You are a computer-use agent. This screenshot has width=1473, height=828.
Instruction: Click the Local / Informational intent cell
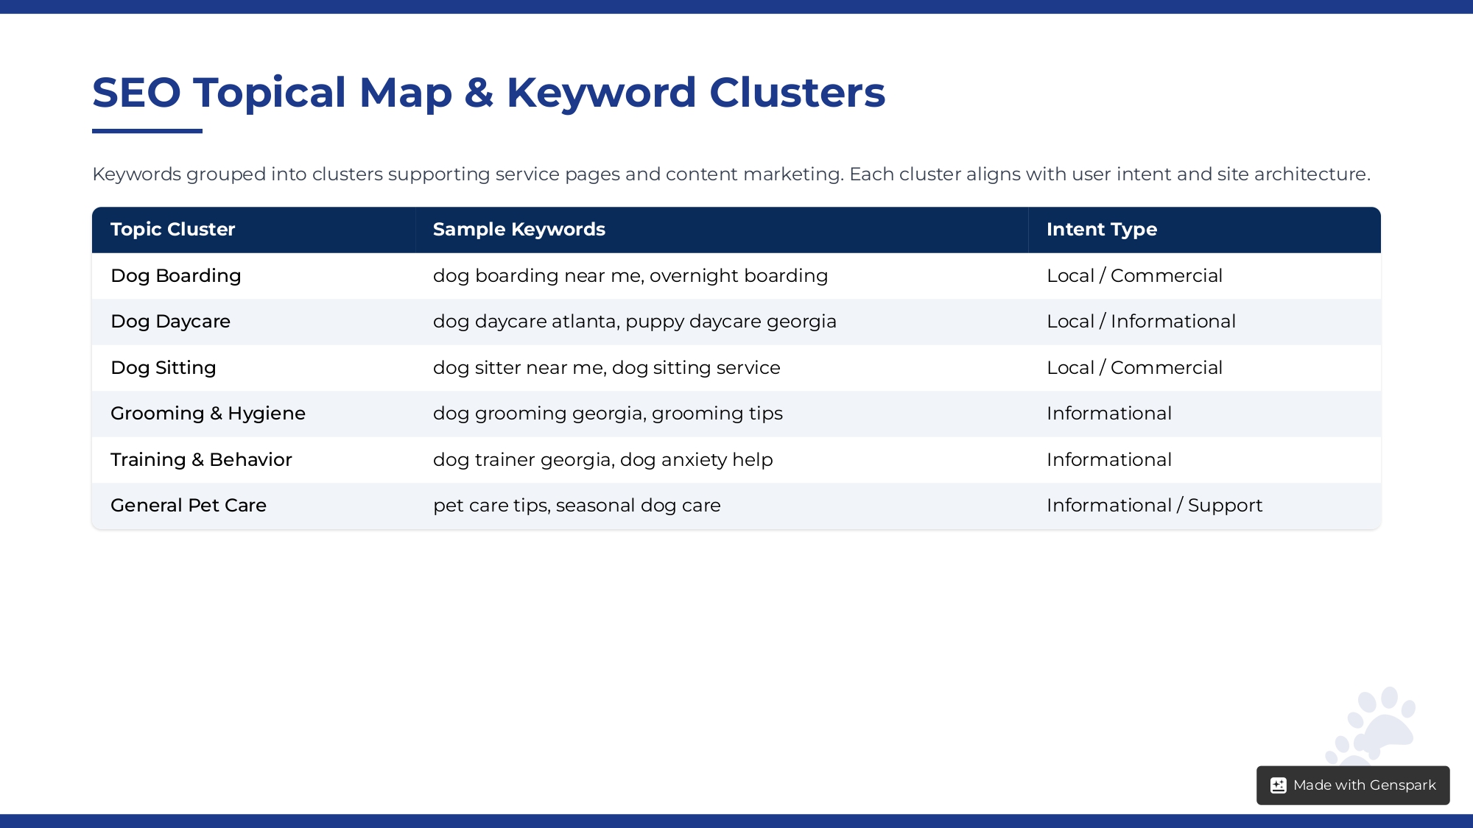[1141, 322]
